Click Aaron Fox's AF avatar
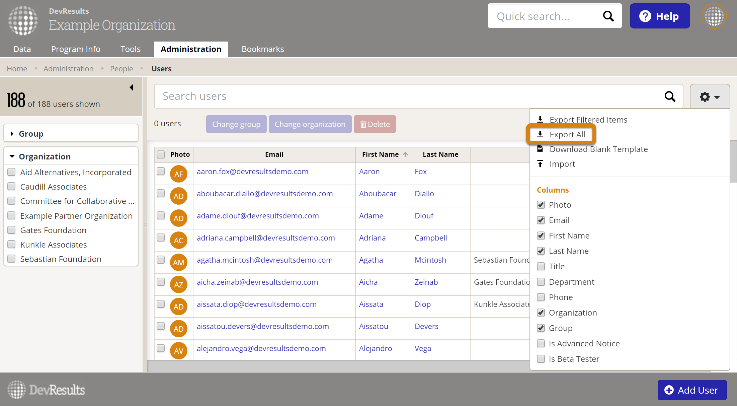 [x=178, y=174]
